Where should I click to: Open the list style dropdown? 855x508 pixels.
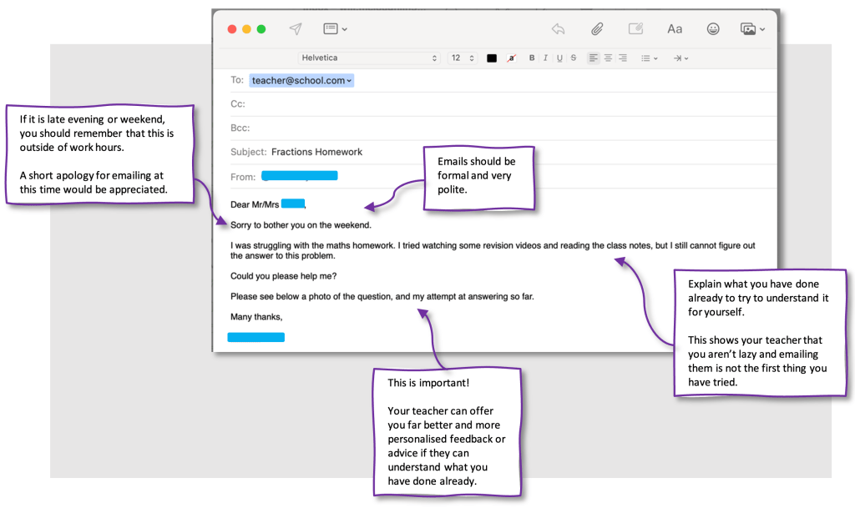point(649,58)
